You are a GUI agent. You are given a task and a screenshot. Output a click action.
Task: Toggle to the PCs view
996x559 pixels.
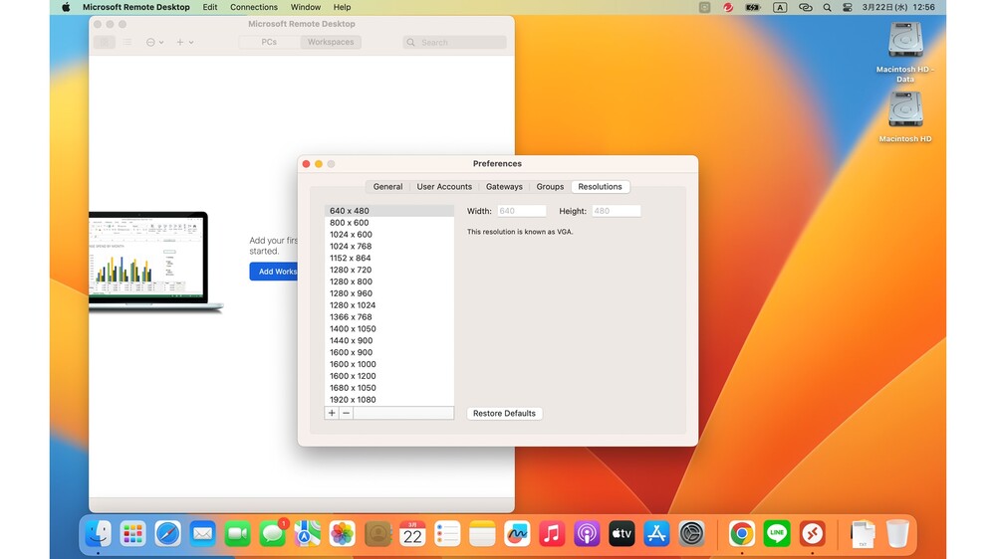pos(269,43)
